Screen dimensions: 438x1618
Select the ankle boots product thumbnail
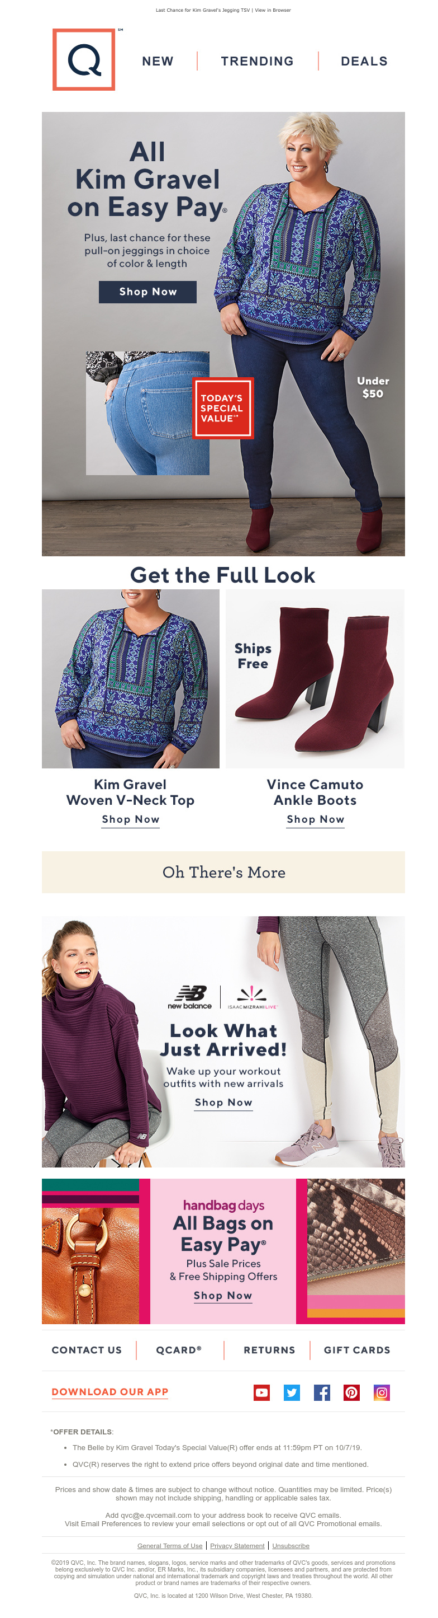click(315, 678)
